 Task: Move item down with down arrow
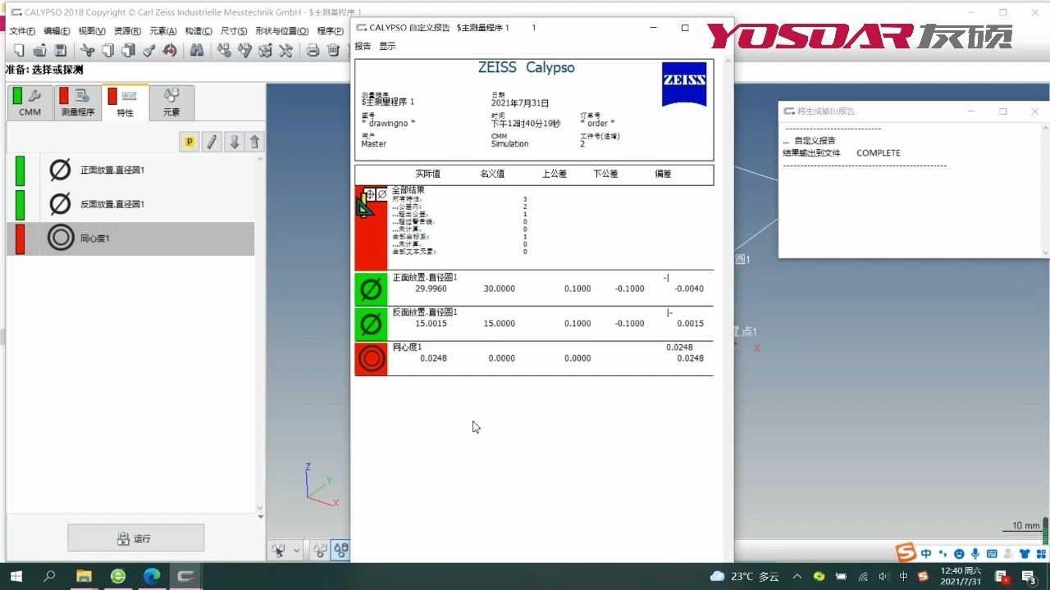234,142
